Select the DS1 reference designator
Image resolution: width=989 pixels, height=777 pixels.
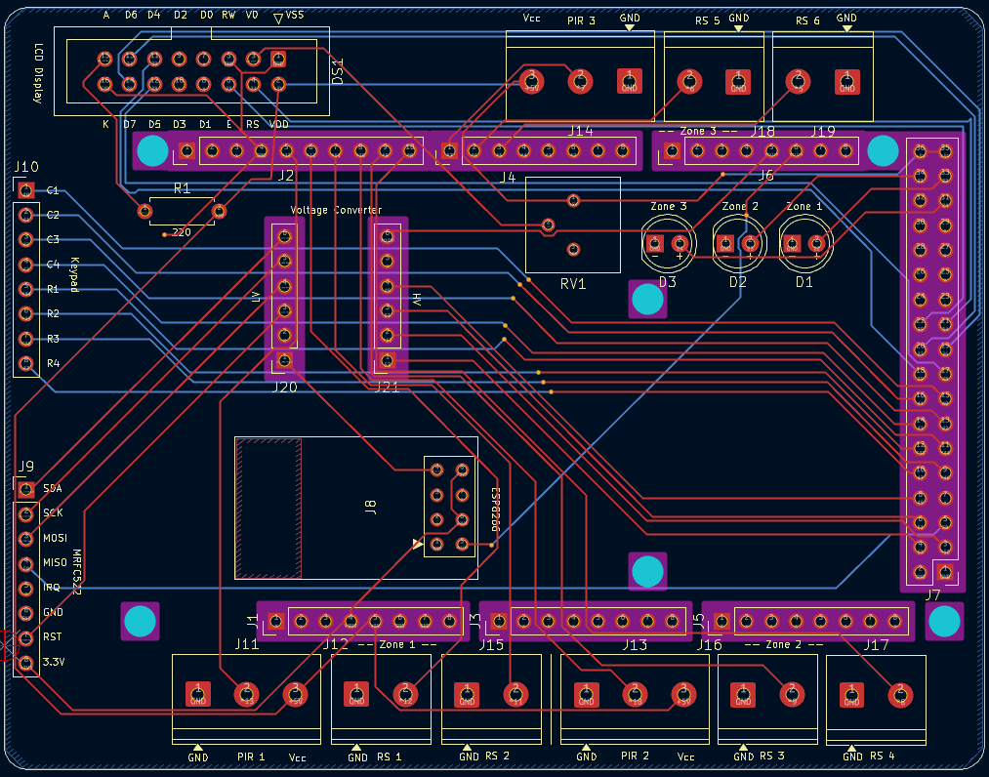[x=338, y=72]
